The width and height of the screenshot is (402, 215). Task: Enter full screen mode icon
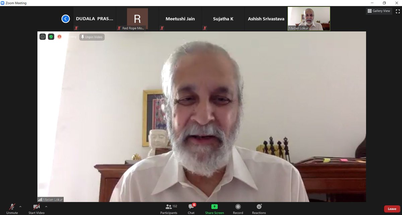pyautogui.click(x=397, y=11)
